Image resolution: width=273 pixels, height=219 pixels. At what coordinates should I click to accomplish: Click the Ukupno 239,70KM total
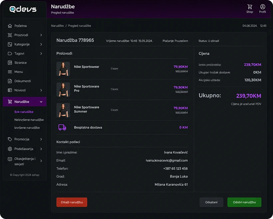pyautogui.click(x=249, y=96)
